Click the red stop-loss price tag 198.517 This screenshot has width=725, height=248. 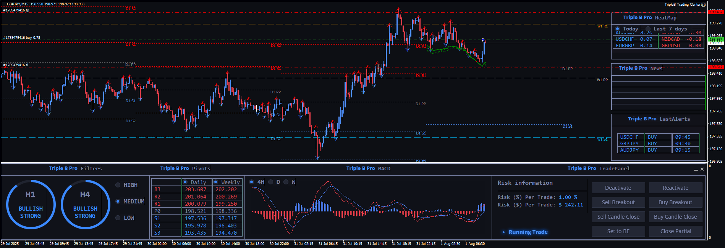pyautogui.click(x=716, y=67)
